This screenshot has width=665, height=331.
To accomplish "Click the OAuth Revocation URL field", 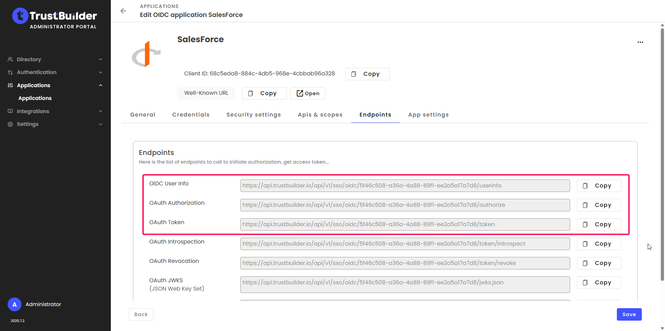I will (x=405, y=263).
